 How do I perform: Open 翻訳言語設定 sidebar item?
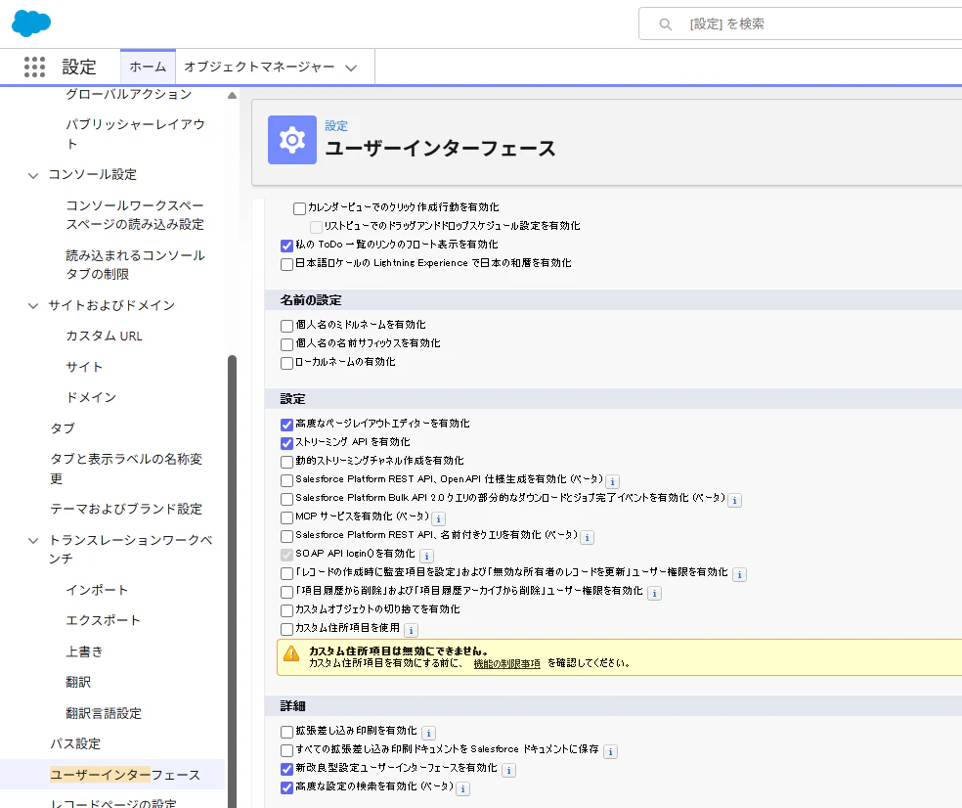point(104,713)
